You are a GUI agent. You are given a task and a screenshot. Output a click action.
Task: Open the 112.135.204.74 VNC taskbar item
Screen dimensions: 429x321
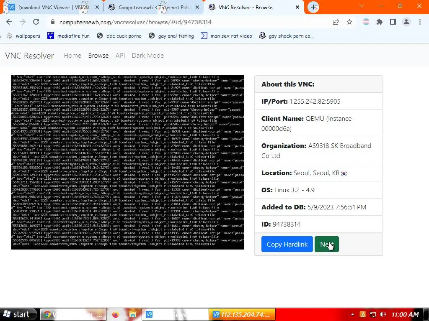click(242, 314)
